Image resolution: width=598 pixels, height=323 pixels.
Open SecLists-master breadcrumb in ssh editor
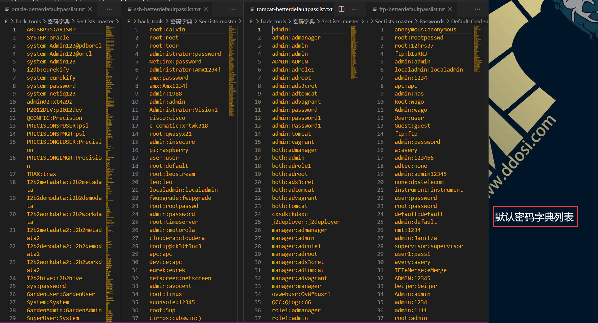pos(217,21)
